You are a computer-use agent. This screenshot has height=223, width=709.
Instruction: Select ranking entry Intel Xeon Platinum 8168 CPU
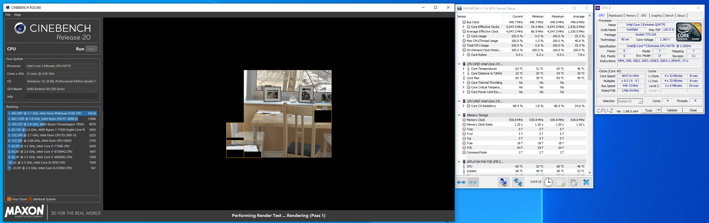pos(52,113)
